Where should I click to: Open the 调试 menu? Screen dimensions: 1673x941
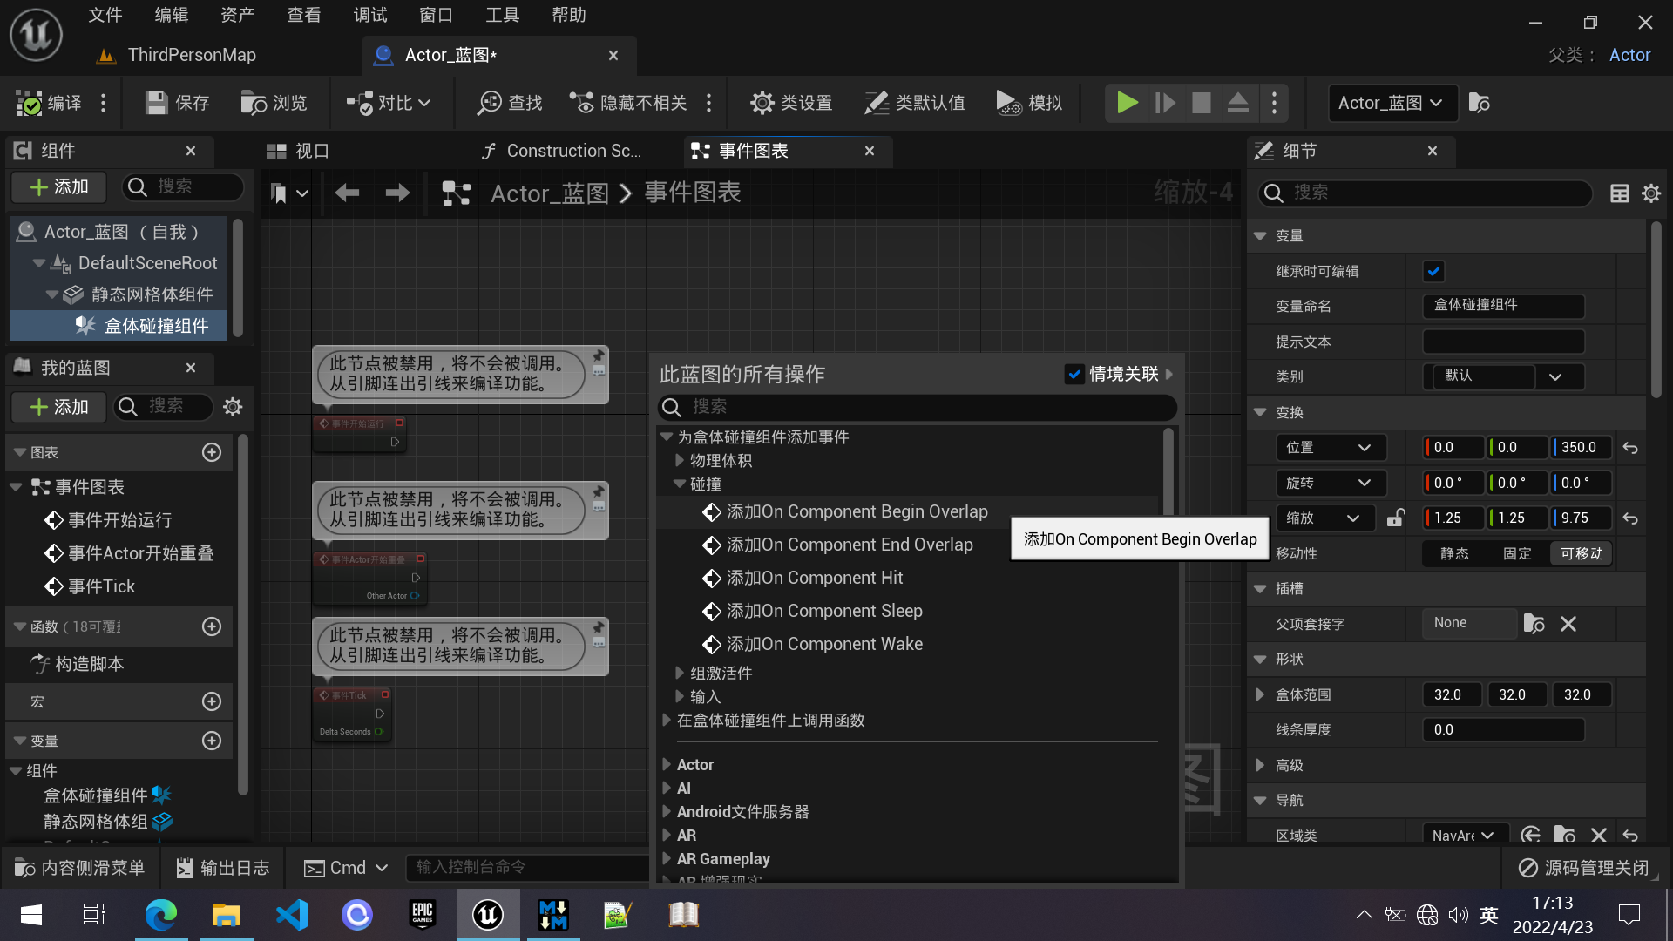[x=369, y=14]
